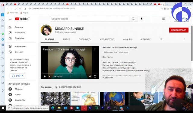Click the YouTube logo
The height and width of the screenshot is (113, 193).
[21, 19]
